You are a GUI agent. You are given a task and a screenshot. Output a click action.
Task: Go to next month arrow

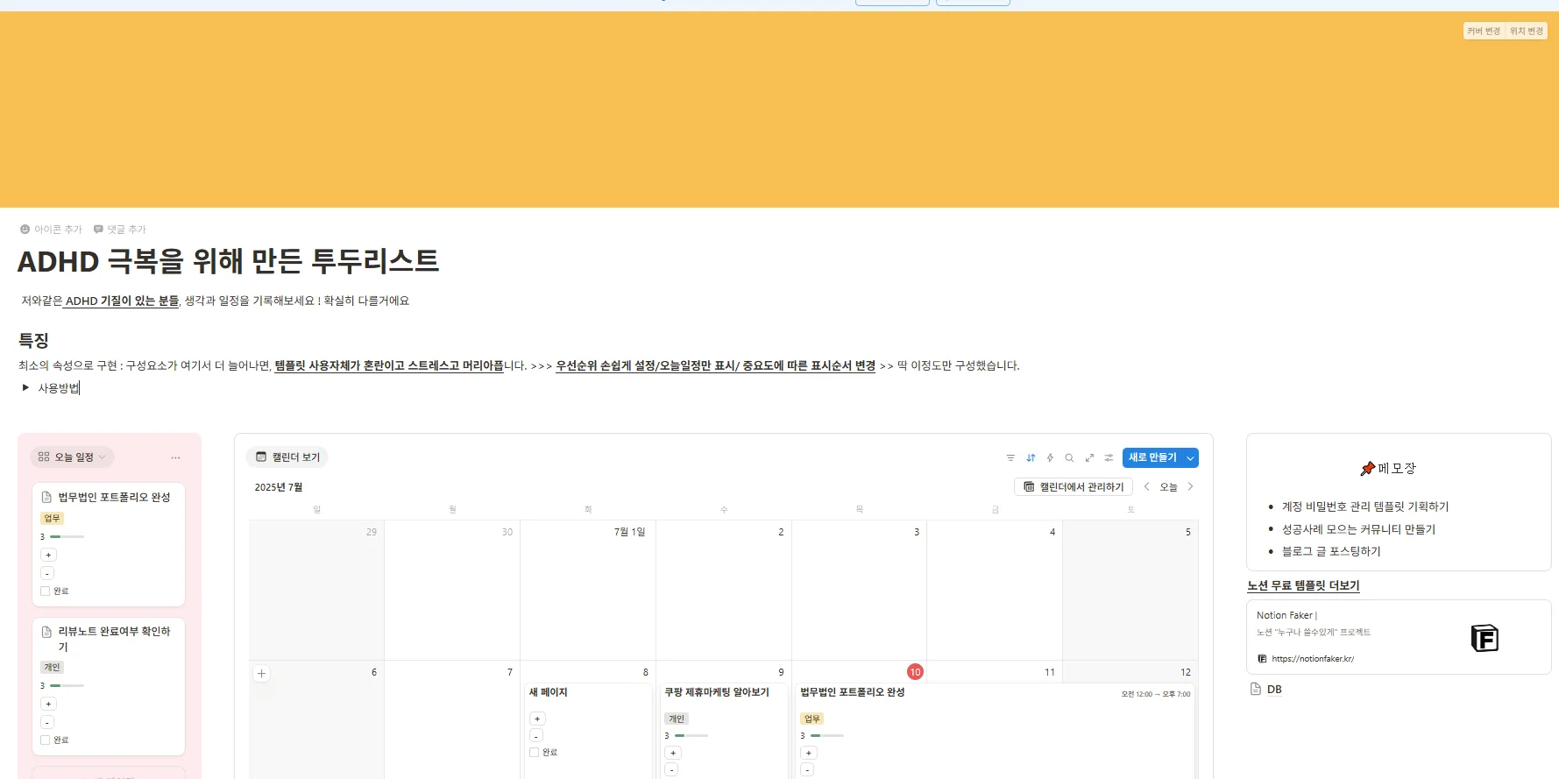tap(1190, 486)
